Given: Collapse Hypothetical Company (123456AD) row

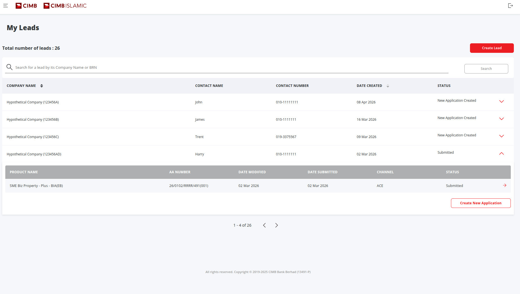Looking at the screenshot, I should point(502,153).
